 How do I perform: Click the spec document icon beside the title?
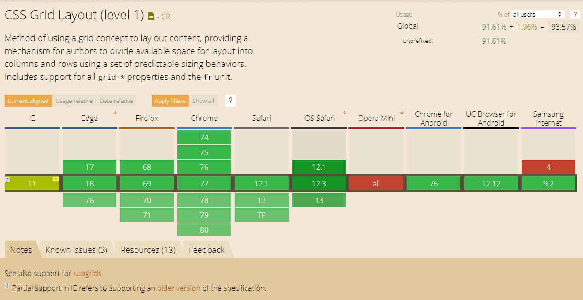[x=151, y=15]
